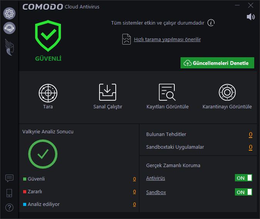Toggle the Antivirüs ON switch

tap(243, 178)
